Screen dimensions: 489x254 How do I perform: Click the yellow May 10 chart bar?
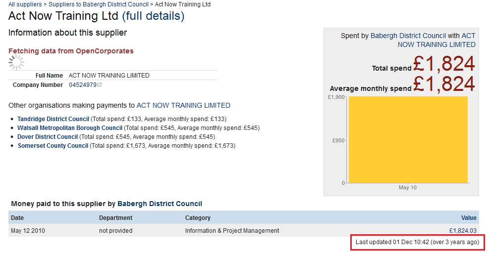tap(408, 139)
